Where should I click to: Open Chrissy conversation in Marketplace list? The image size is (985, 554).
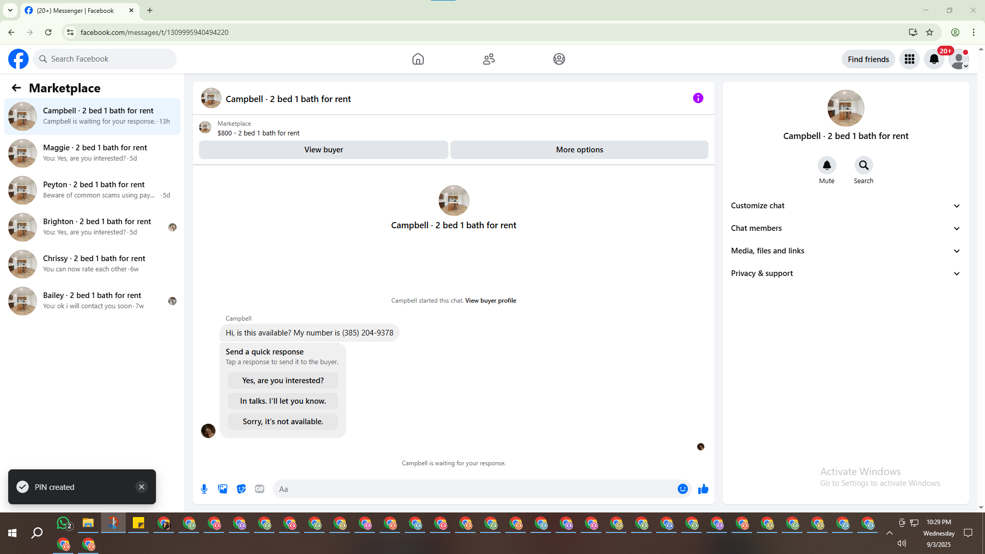[92, 264]
